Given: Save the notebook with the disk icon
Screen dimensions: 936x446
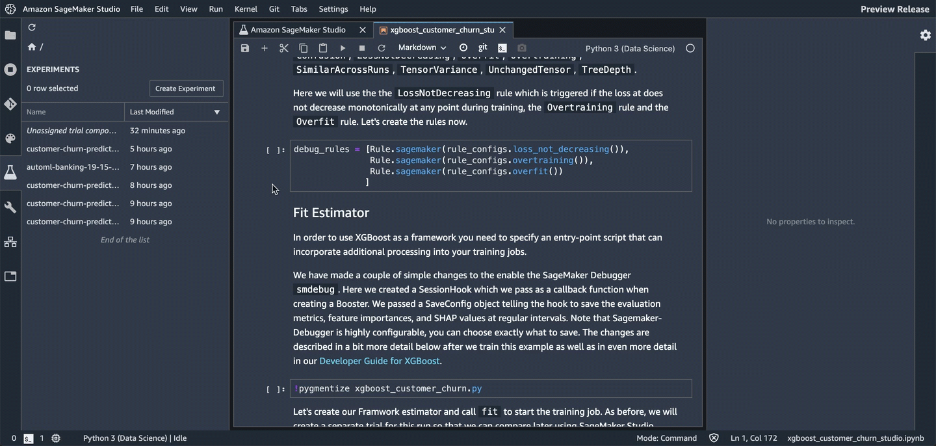Looking at the screenshot, I should pyautogui.click(x=245, y=48).
